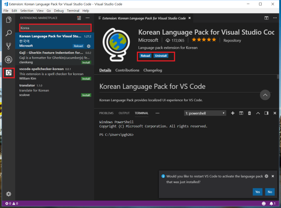Open the Explorer view in activity bar
This screenshot has height=208, width=281.
pyautogui.click(x=9, y=20)
